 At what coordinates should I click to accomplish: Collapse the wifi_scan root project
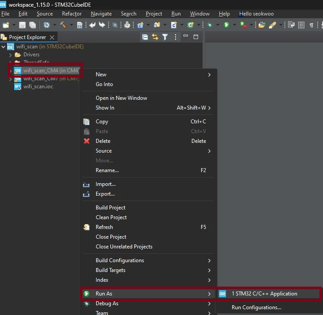click(4, 47)
